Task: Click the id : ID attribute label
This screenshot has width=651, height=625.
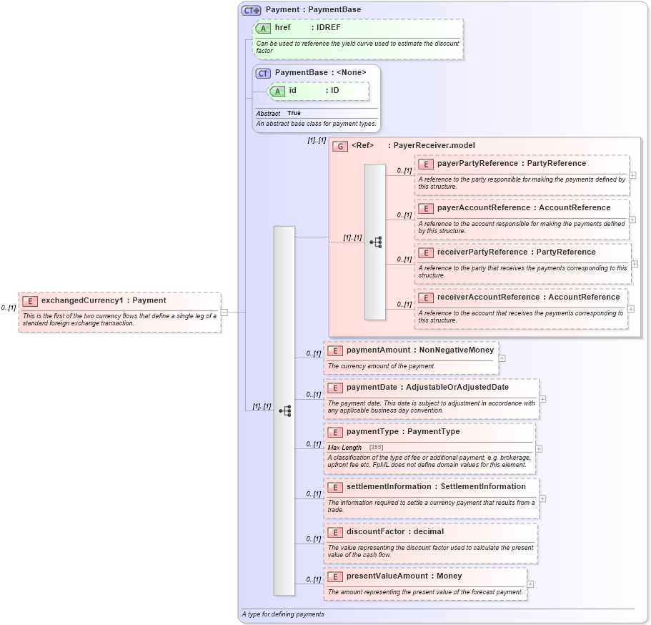Action: click(314, 90)
